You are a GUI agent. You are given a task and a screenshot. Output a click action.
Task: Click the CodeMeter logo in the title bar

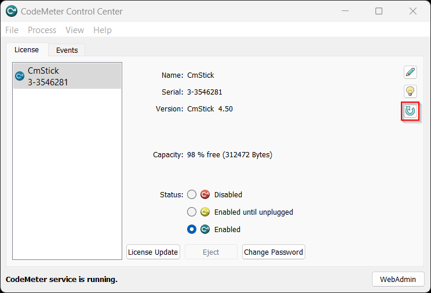coord(12,11)
